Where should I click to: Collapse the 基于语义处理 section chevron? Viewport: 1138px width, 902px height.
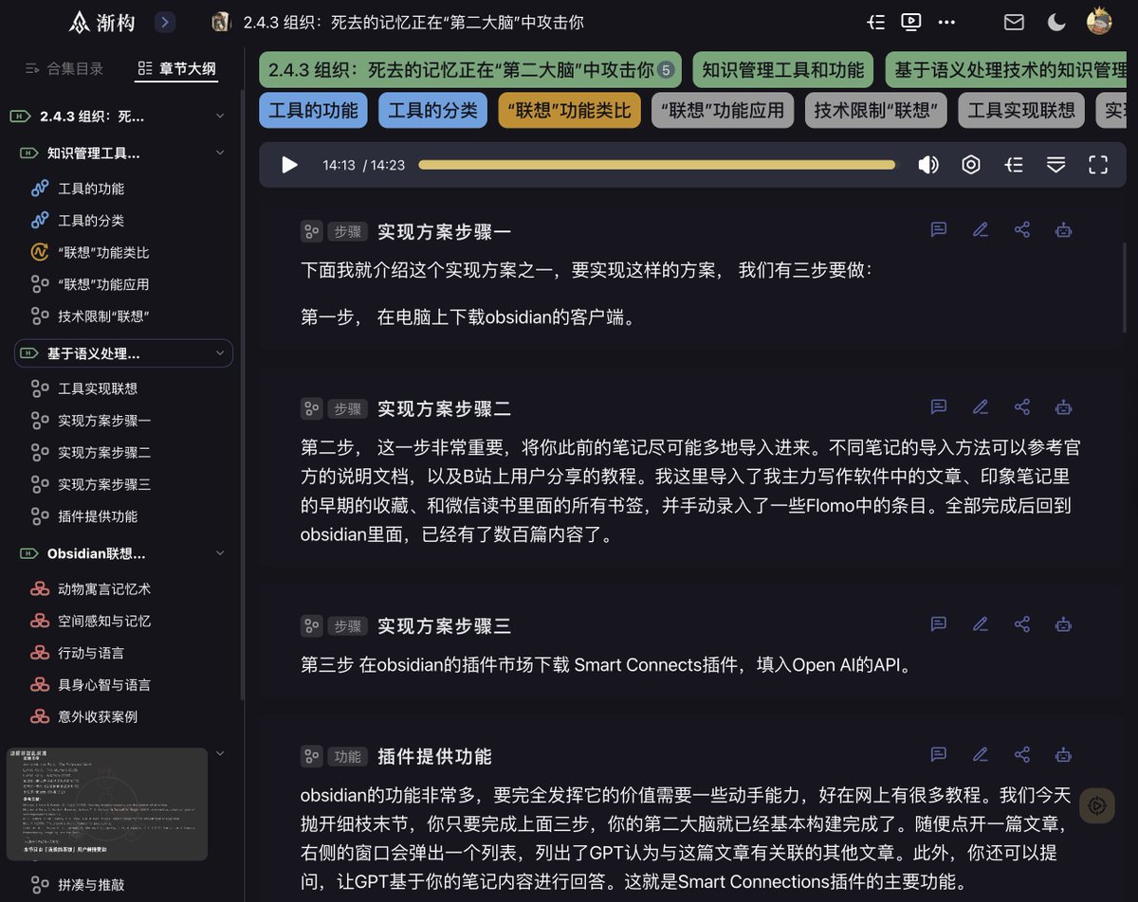(x=220, y=353)
